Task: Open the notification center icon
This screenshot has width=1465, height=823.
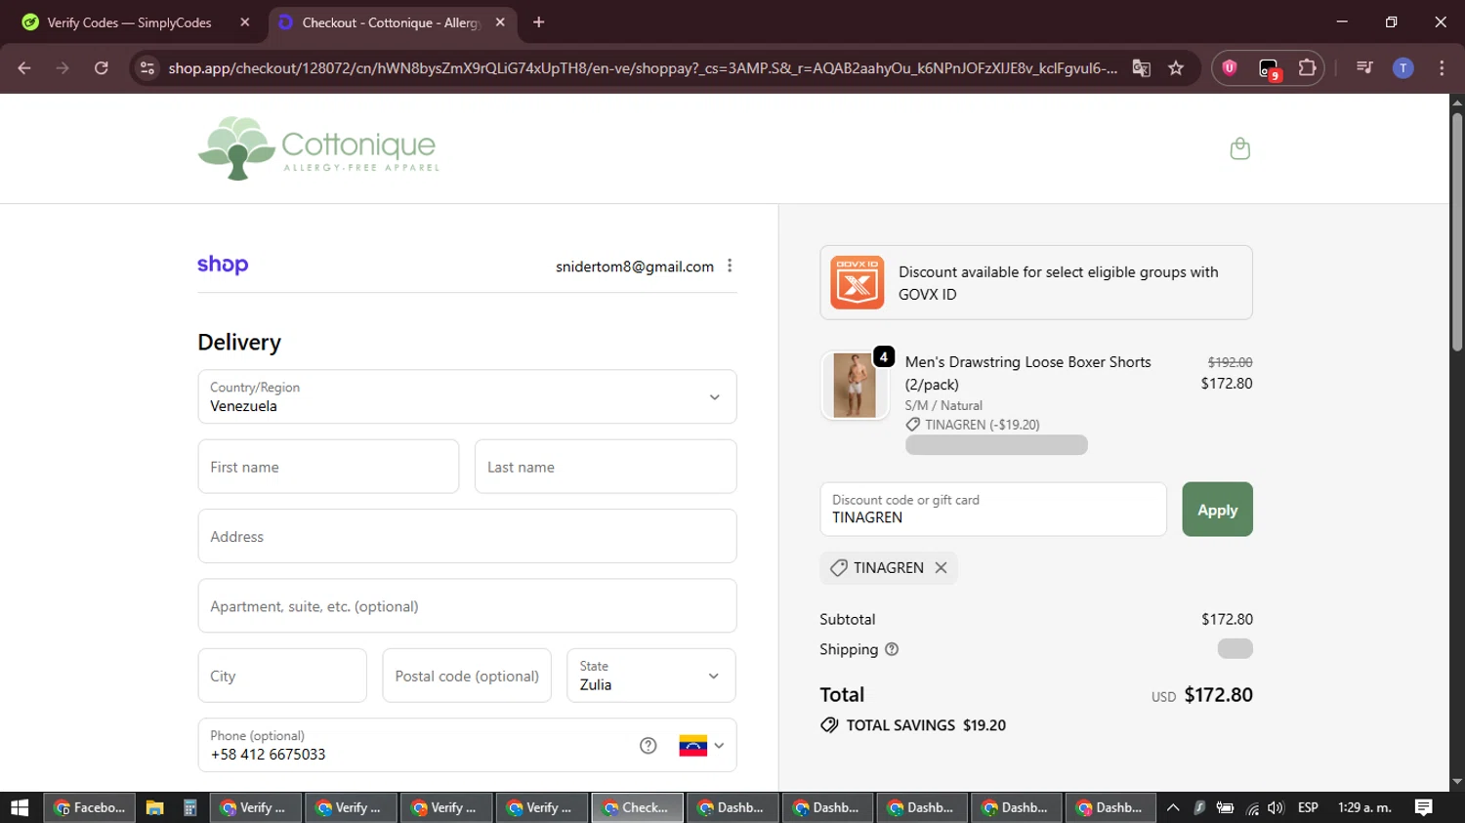Action: click(1423, 807)
